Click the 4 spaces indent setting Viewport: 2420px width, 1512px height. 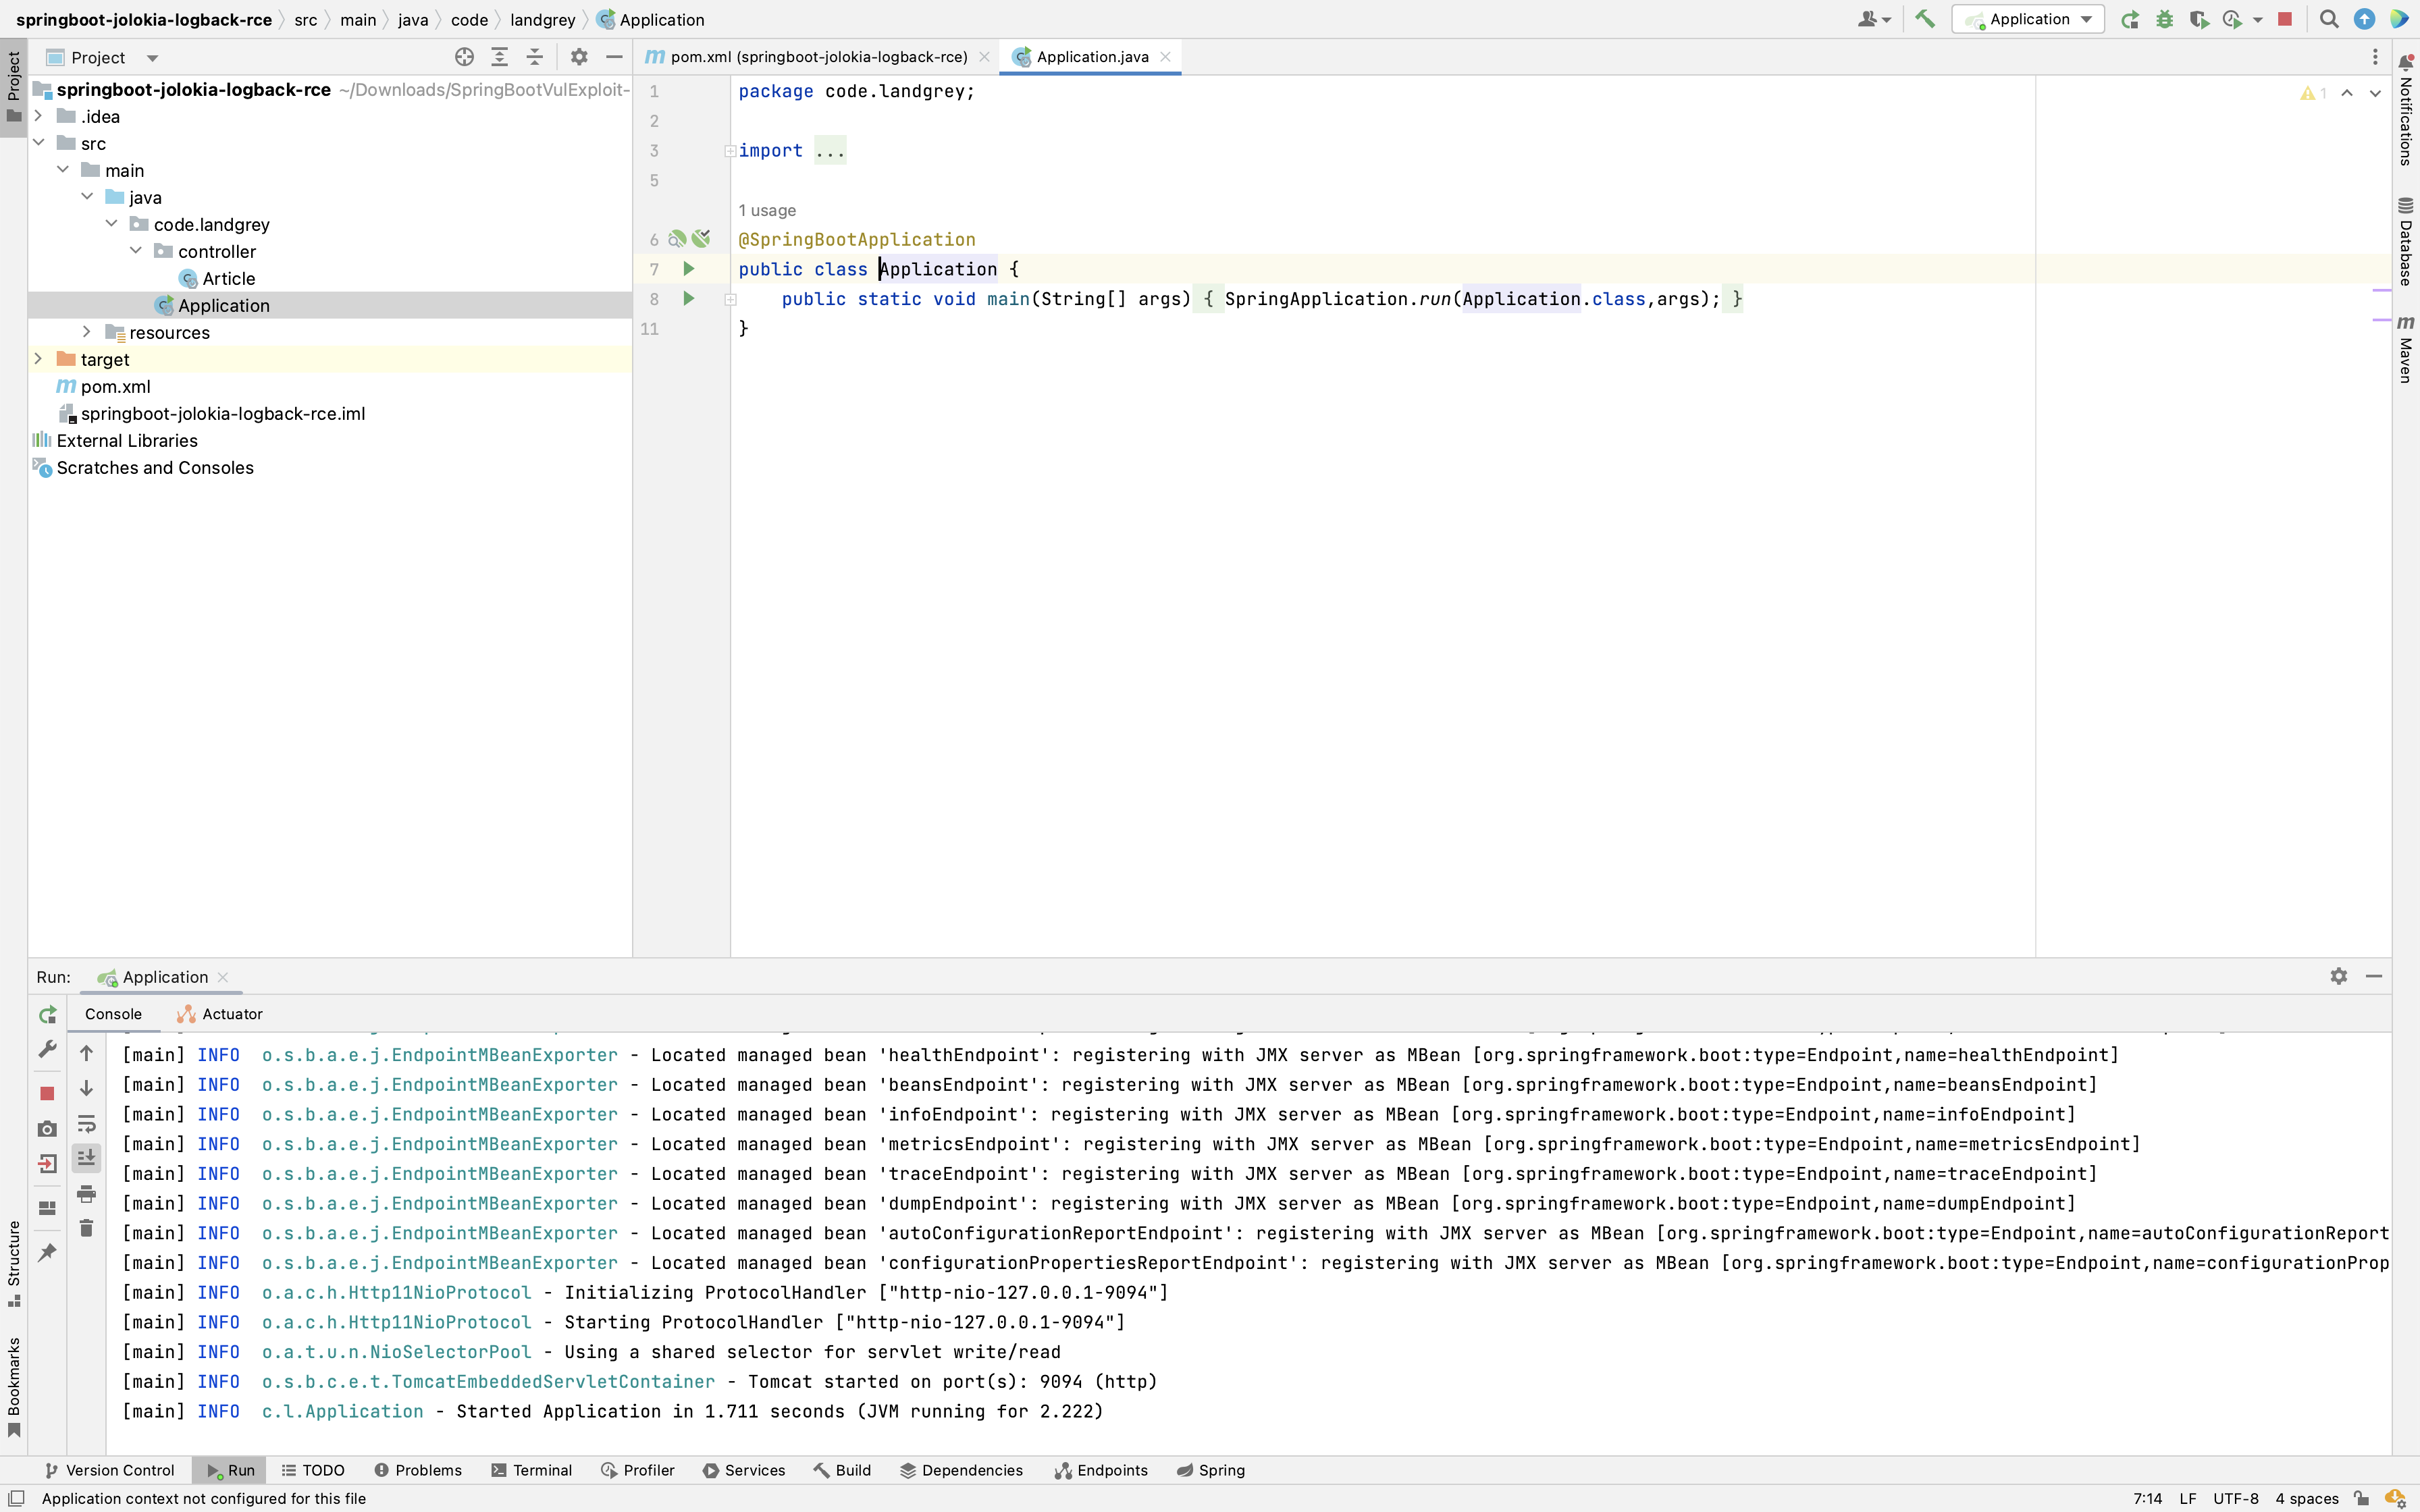point(2306,1498)
